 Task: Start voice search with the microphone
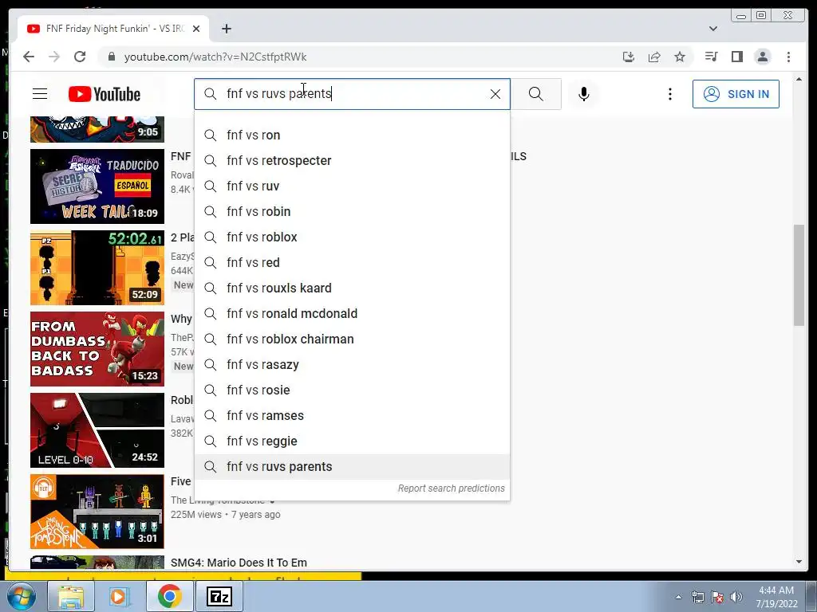coord(583,94)
